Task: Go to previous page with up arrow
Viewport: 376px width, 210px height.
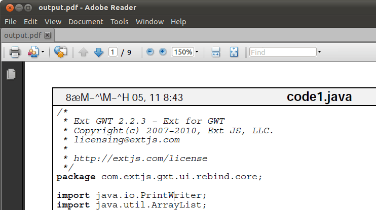Action: [83, 52]
